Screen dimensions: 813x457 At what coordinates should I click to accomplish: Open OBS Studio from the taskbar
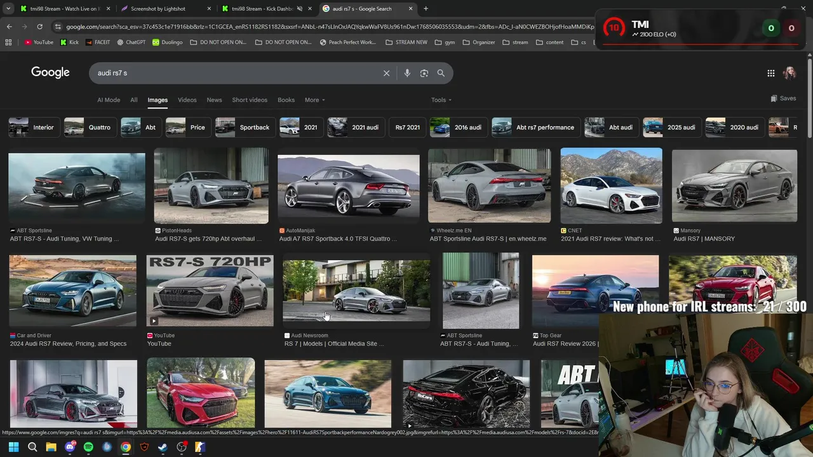[182, 447]
